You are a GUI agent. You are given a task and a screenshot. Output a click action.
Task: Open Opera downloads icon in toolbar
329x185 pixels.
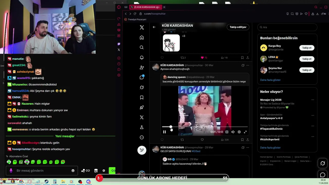pos(317,14)
